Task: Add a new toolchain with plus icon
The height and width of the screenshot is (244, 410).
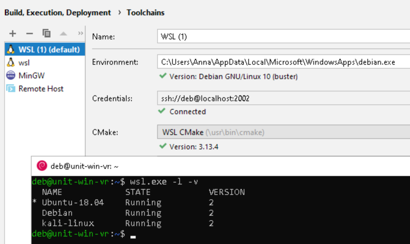Action: click(13, 34)
